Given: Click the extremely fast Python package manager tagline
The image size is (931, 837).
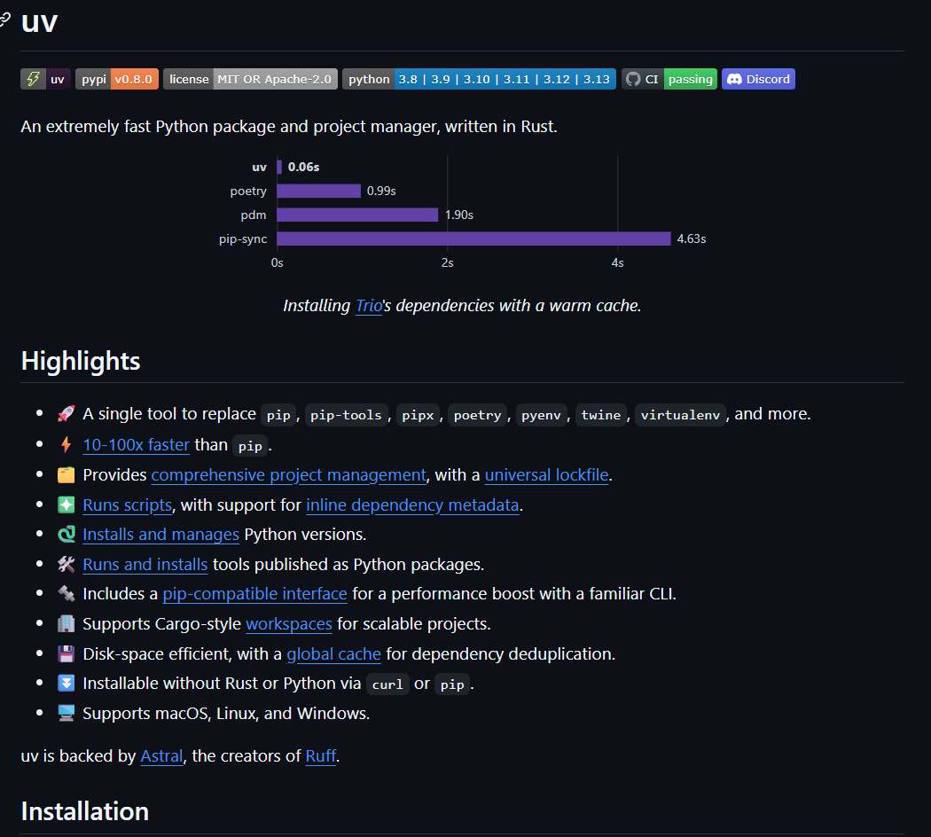Looking at the screenshot, I should (x=289, y=127).
